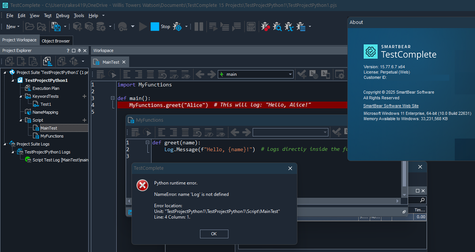Click the plus button next to Script
Screen dimensions: 475x252
point(84,120)
